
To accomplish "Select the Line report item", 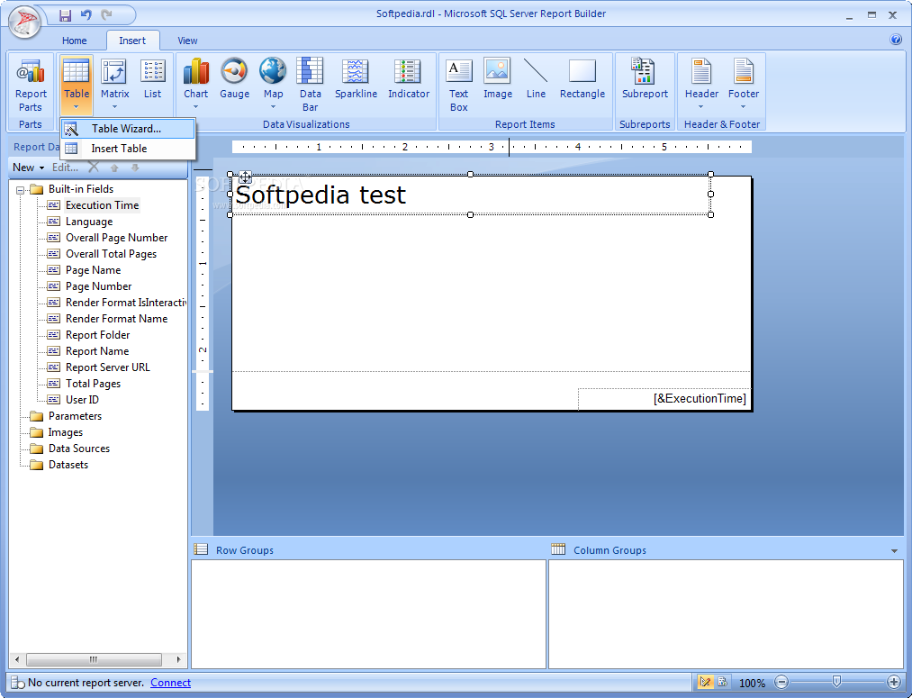I will point(536,79).
